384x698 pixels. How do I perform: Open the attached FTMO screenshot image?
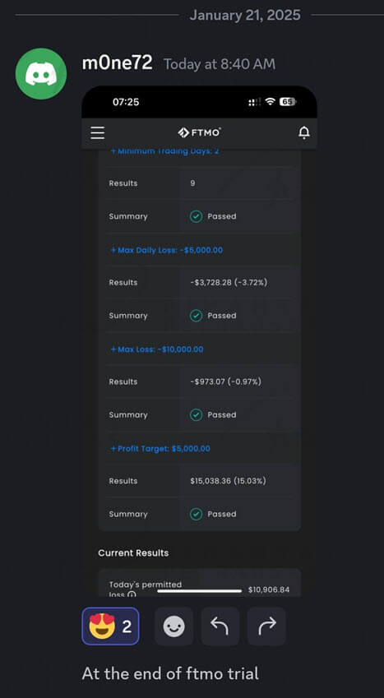click(199, 341)
